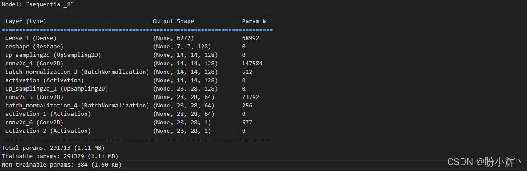Click the "Non-trainable params: 384 (1.50 KB)" line
527x171 pixels.
point(62,165)
